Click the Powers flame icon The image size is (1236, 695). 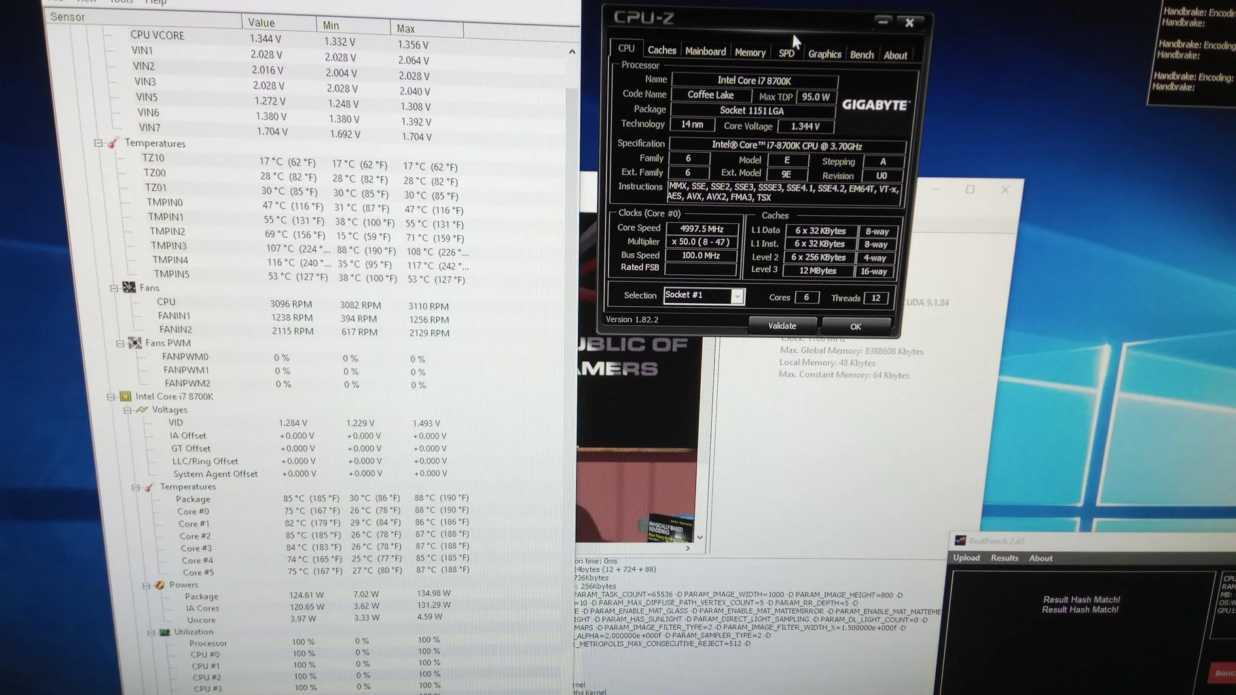click(160, 584)
